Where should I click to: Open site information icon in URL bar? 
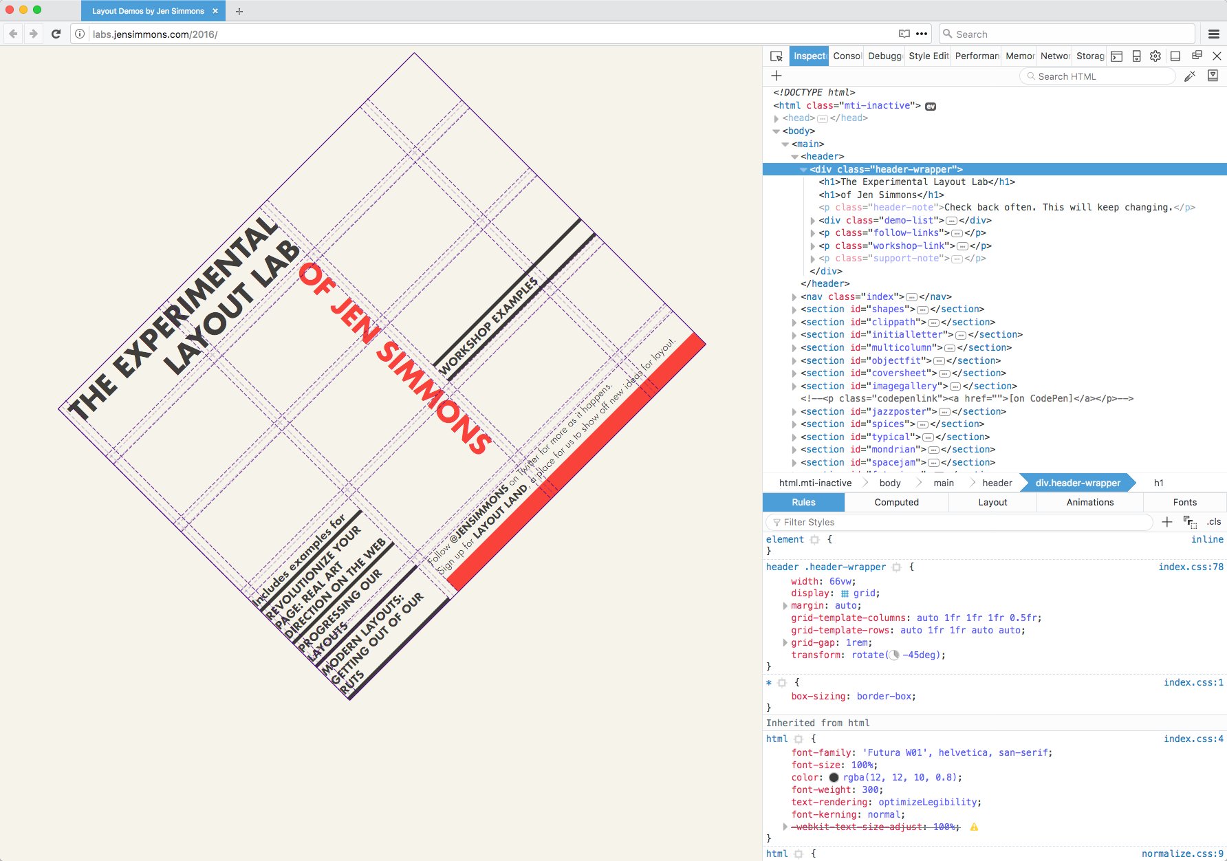[80, 34]
